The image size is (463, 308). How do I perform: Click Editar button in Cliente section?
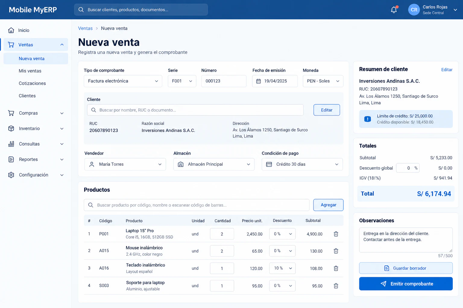click(x=327, y=110)
